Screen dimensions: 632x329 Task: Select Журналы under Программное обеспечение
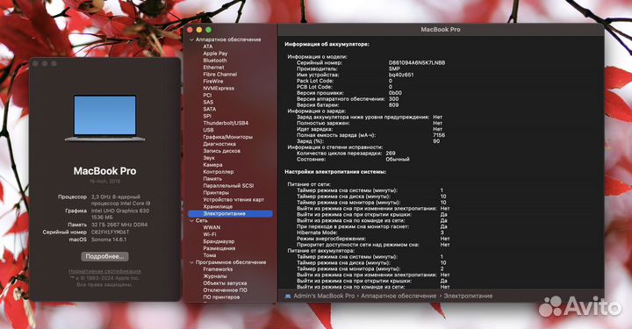click(x=215, y=276)
